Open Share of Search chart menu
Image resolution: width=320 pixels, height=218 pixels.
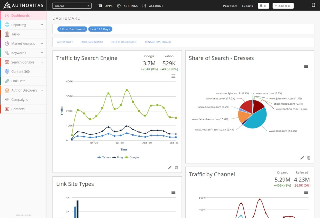tap(306, 67)
